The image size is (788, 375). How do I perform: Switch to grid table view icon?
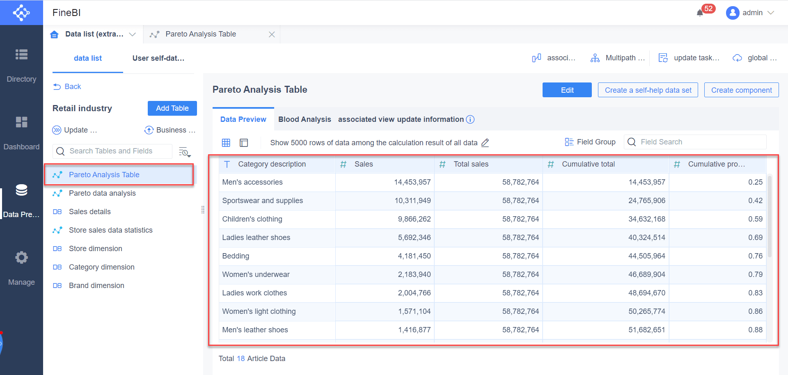pos(226,142)
